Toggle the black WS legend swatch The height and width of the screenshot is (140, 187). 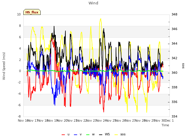point(101,135)
